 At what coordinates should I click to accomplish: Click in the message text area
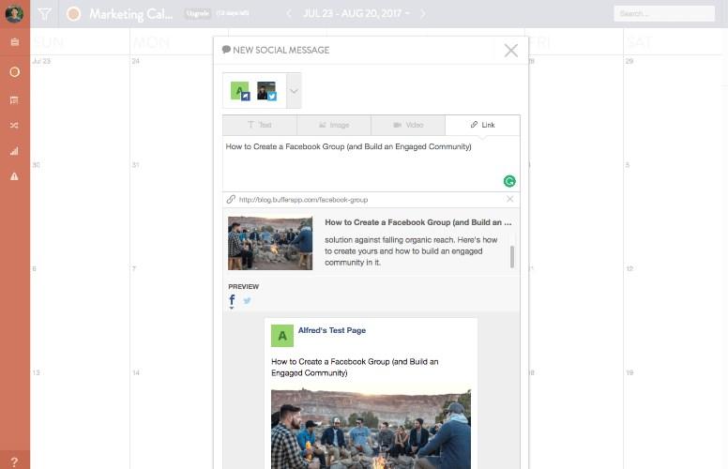[x=371, y=163]
